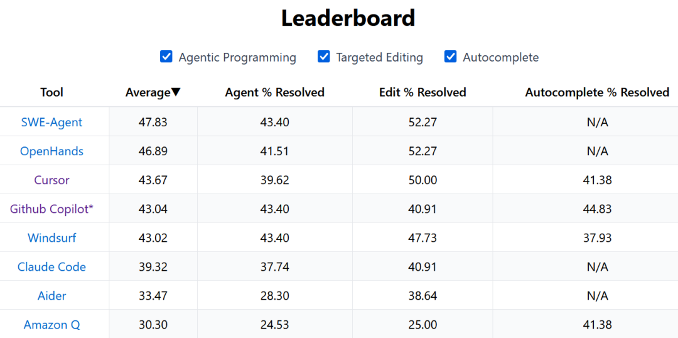Open the OpenHands tool link

tap(51, 151)
